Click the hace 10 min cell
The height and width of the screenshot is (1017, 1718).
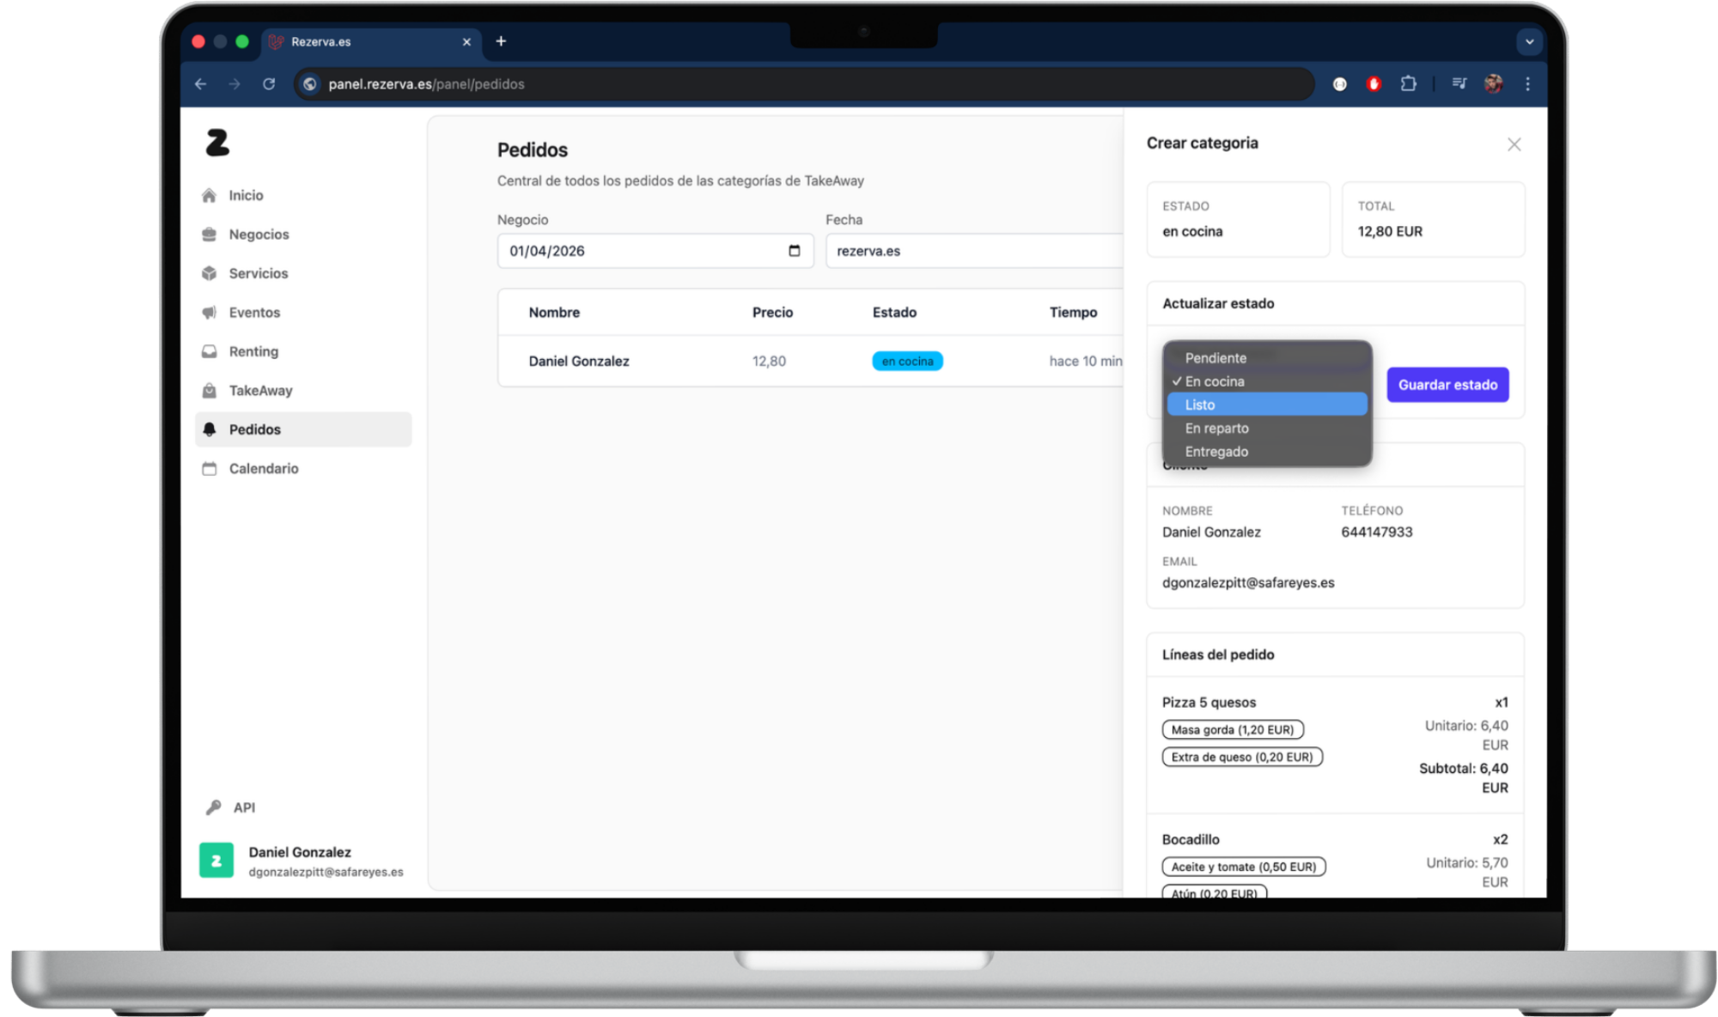click(1086, 361)
